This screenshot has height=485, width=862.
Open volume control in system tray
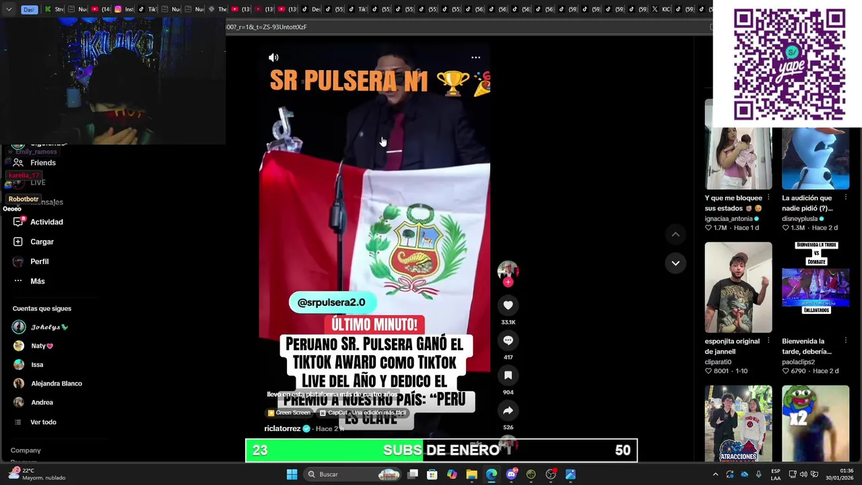[x=803, y=474]
